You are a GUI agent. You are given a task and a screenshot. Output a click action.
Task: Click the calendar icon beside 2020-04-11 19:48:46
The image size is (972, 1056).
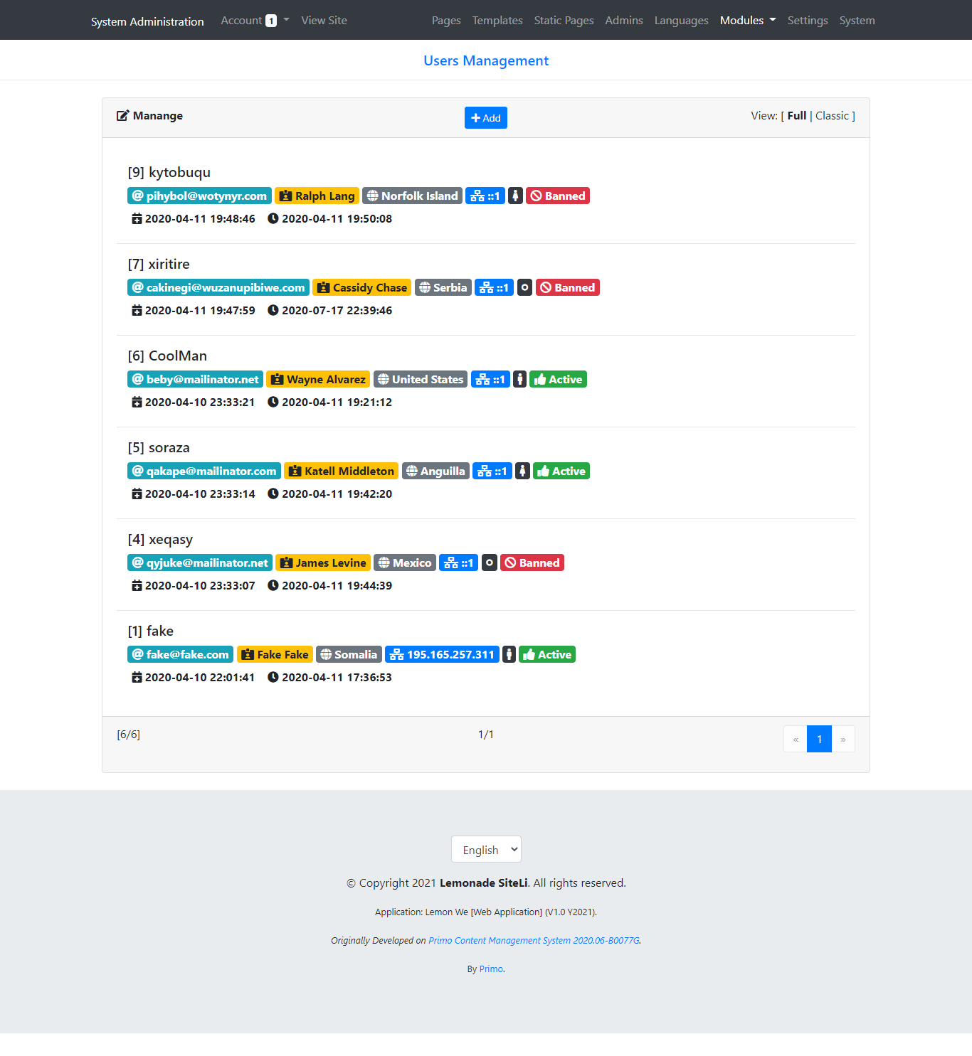(137, 218)
